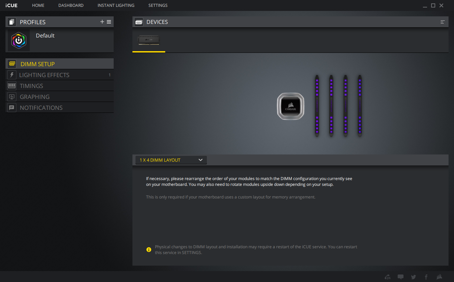Click the Corsair sails logo icon
Image resolution: width=454 pixels, height=282 pixels.
[x=439, y=277]
